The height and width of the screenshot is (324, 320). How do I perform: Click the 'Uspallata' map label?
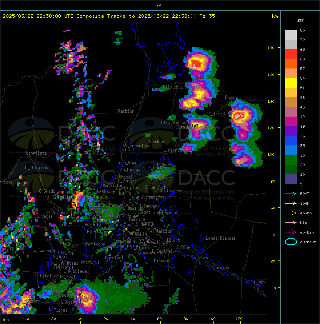coord(36,153)
